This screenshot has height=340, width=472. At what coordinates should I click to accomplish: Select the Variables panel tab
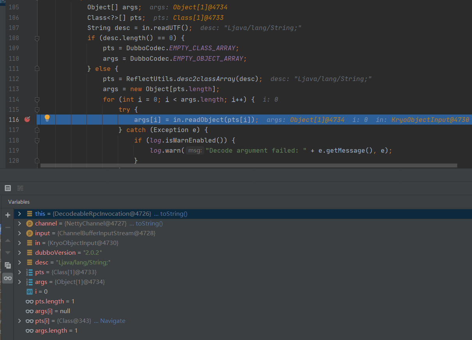tap(19, 202)
